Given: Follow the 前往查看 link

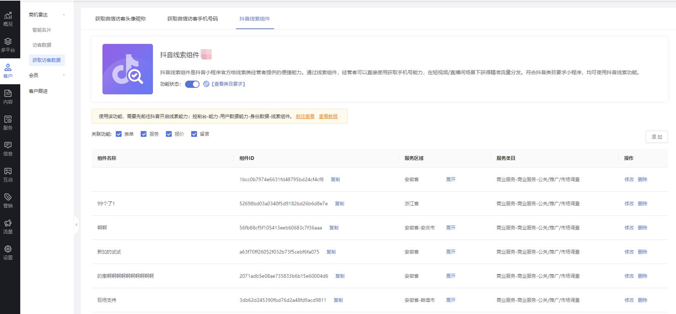Looking at the screenshot, I should click(x=305, y=116).
